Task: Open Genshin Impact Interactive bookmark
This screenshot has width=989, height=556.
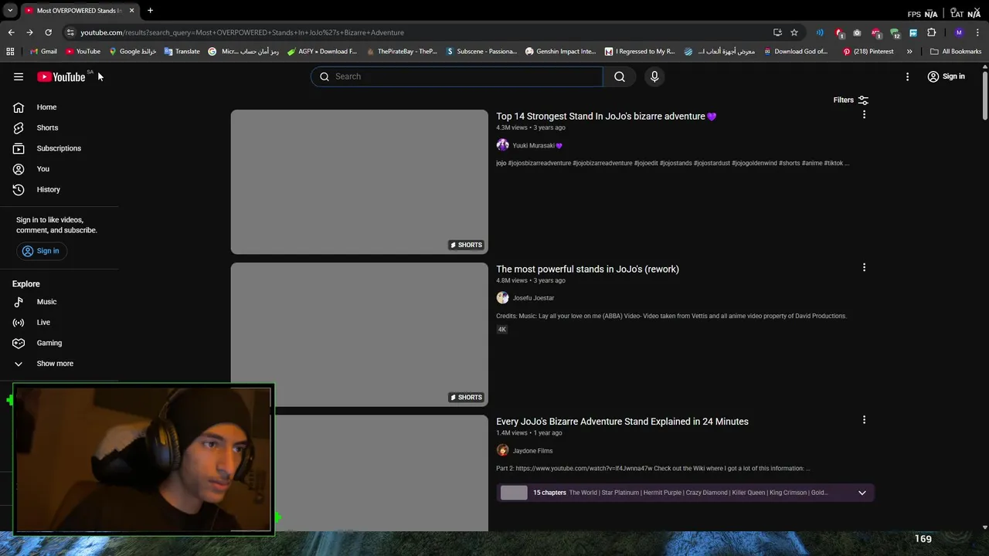Action: click(x=560, y=52)
